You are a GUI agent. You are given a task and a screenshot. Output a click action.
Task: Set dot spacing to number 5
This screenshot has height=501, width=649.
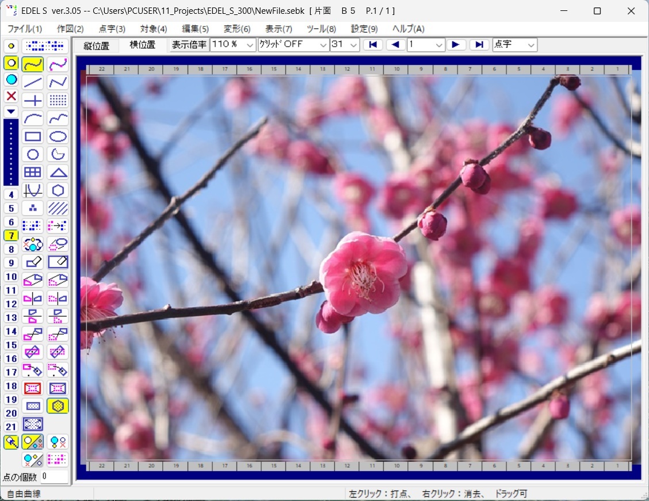coord(11,208)
